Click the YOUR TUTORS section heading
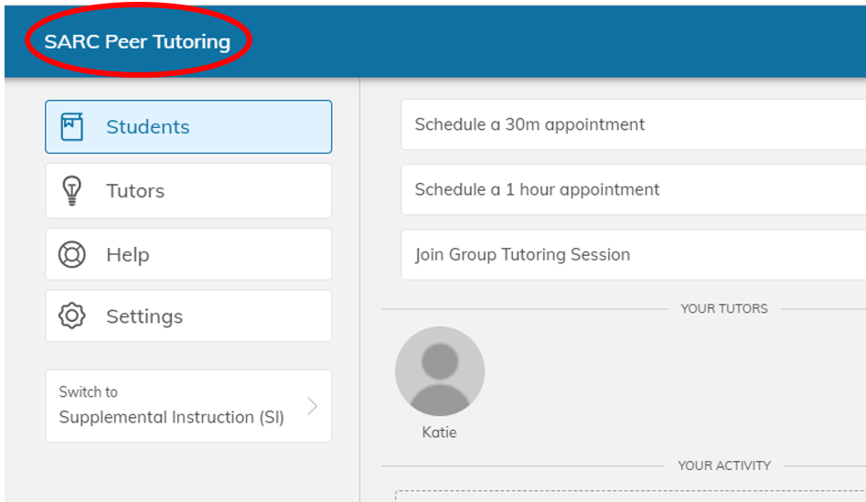The image size is (866, 502). (723, 309)
